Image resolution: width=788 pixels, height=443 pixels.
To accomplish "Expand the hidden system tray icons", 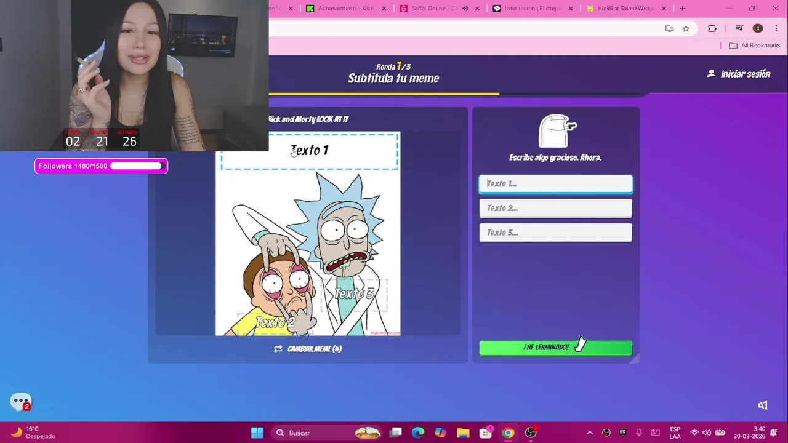I will click(x=589, y=433).
